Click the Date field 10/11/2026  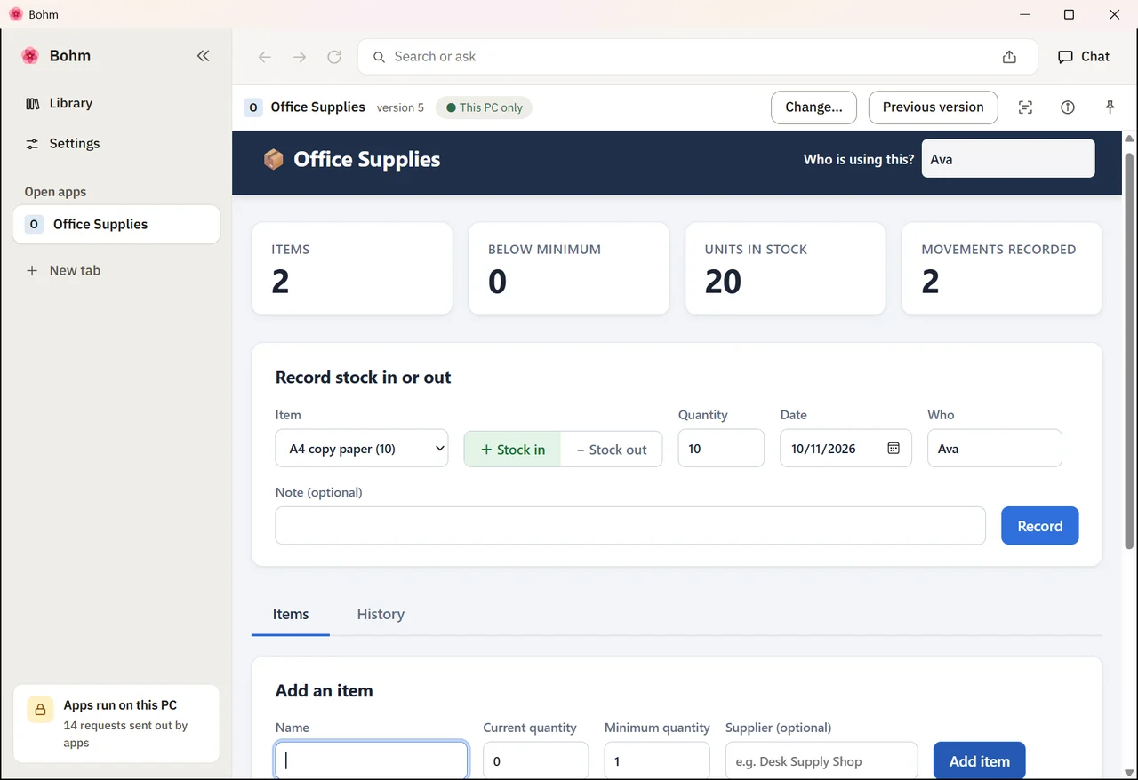[x=845, y=449]
